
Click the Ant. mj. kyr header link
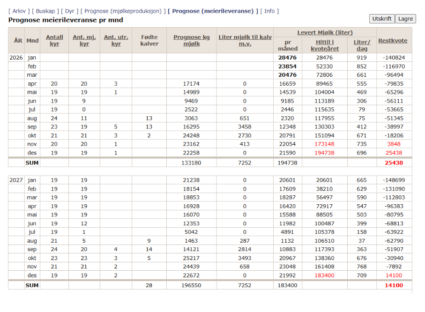tap(84, 40)
